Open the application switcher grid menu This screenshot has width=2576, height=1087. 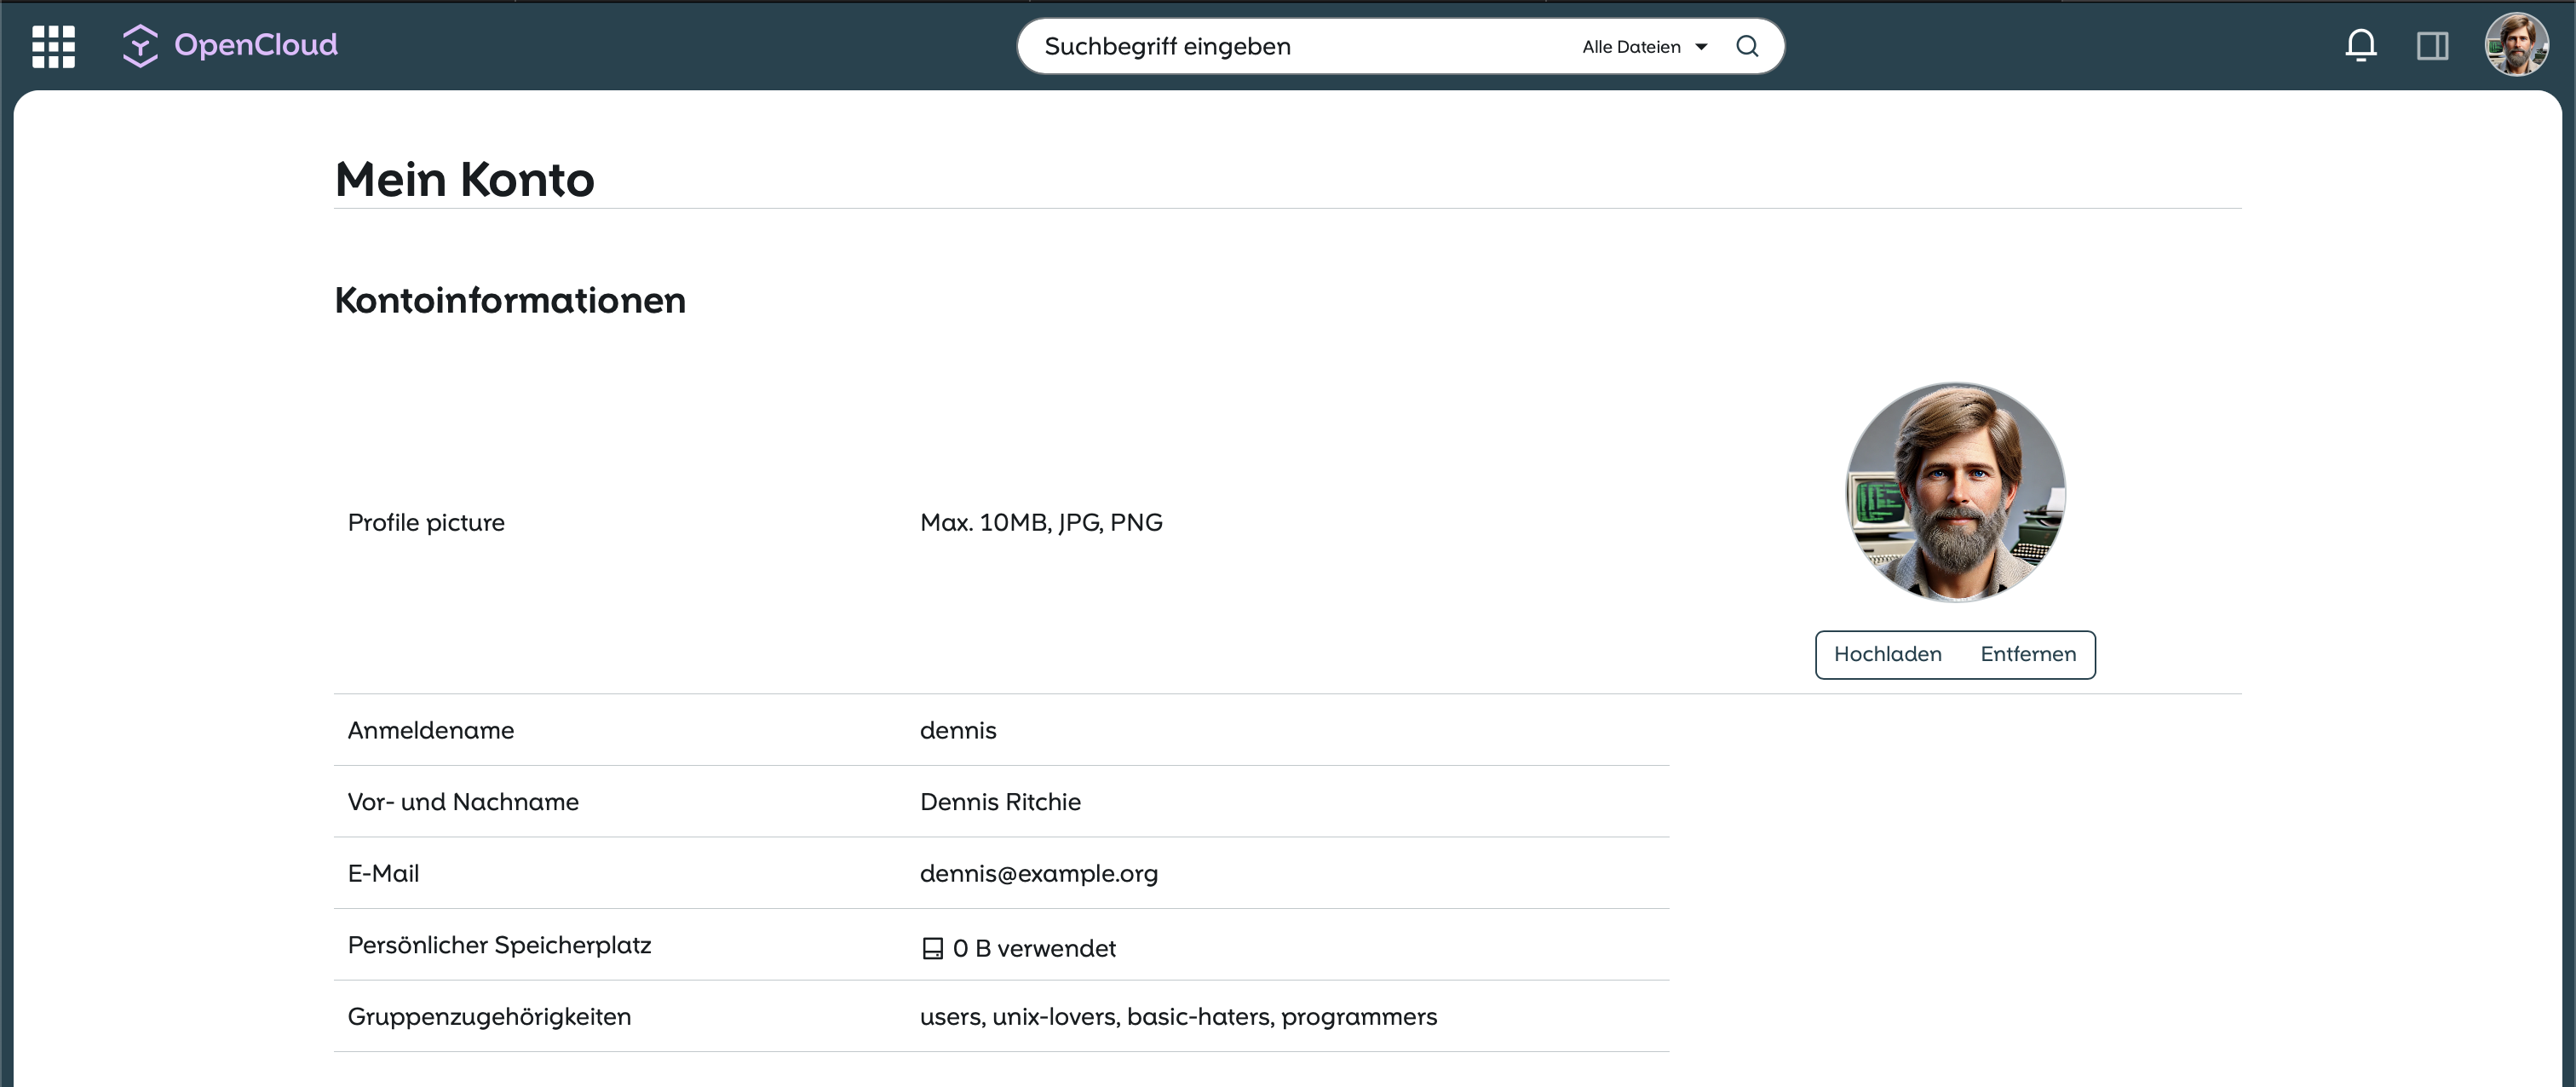(x=53, y=46)
